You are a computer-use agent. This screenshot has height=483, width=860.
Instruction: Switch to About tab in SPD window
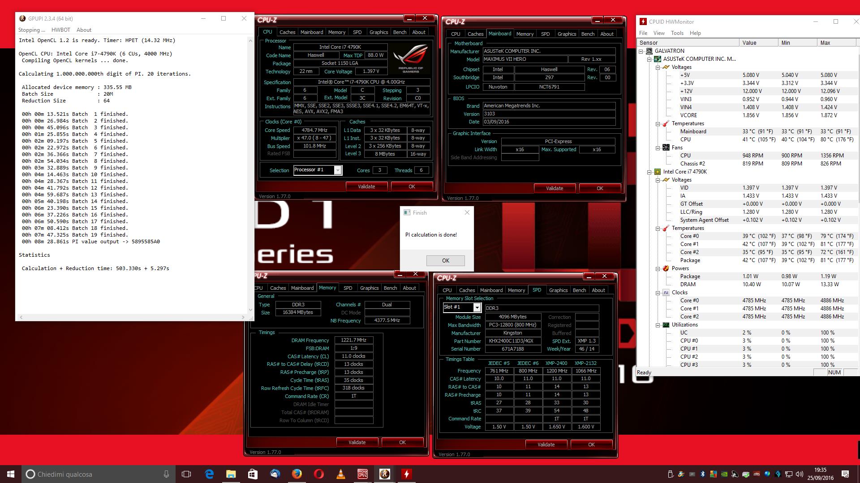pos(598,290)
